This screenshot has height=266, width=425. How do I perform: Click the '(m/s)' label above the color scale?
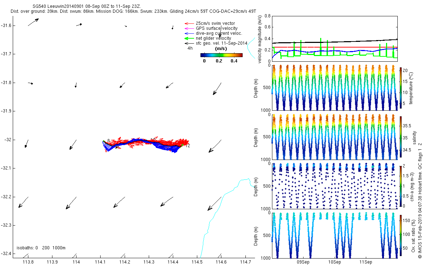(221, 49)
